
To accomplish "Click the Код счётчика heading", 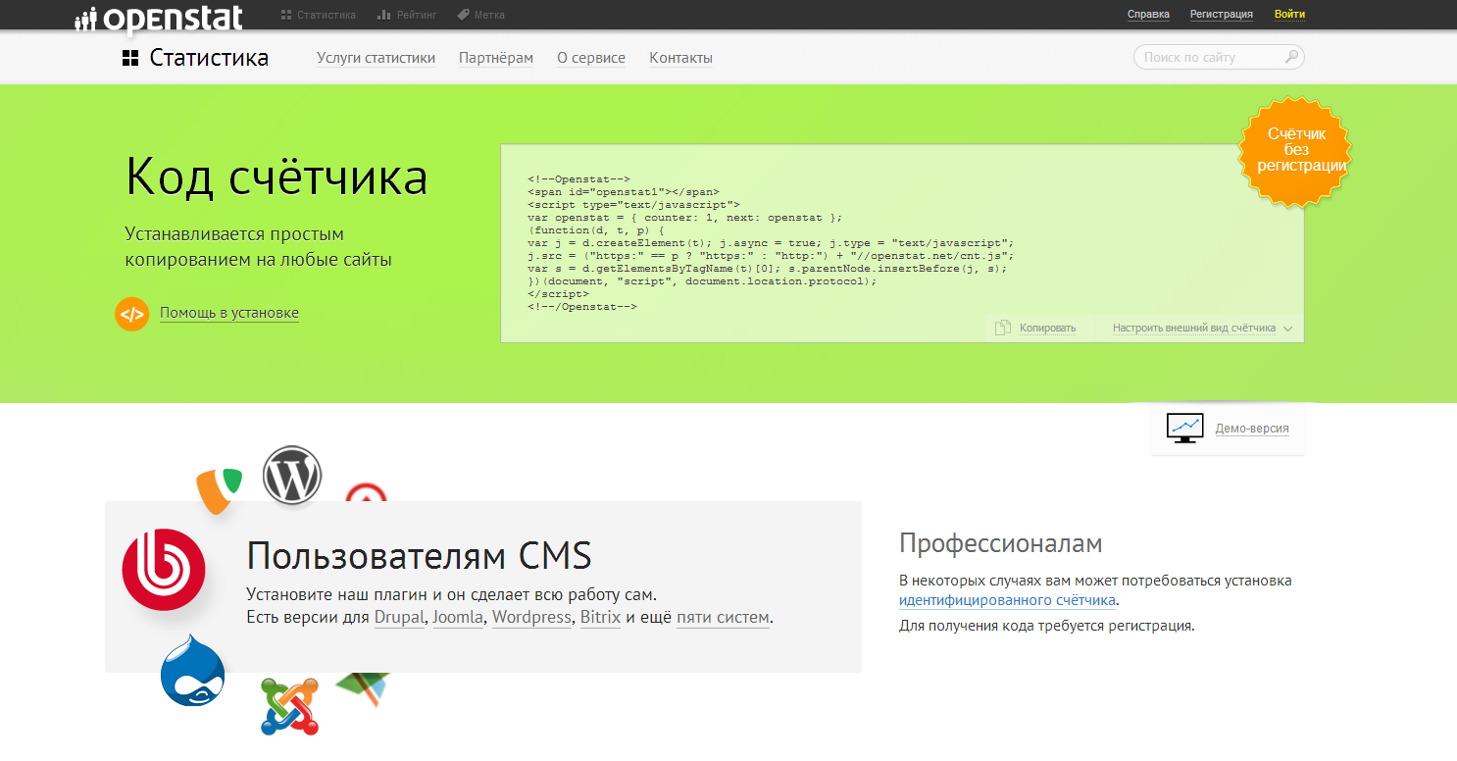I will [276, 178].
